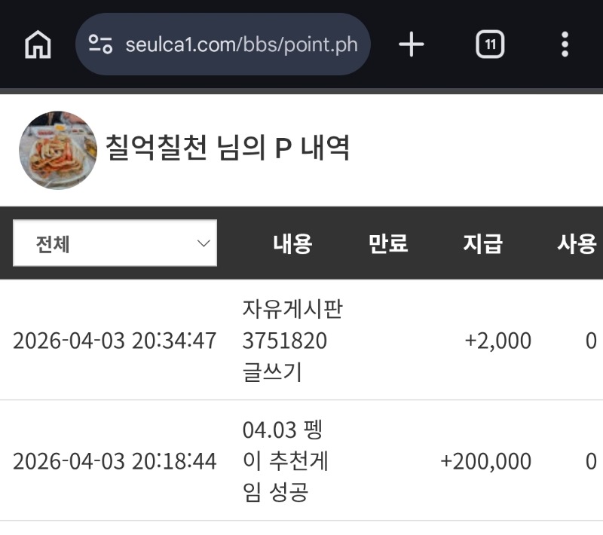
Task: Select the 만료 column header
Action: tap(388, 243)
